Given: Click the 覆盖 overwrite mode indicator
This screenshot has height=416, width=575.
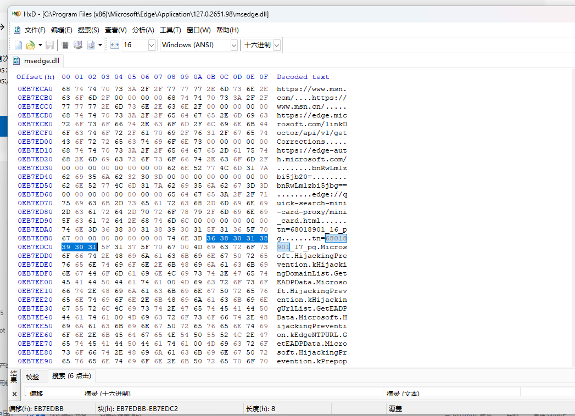Looking at the screenshot, I should point(395,409).
